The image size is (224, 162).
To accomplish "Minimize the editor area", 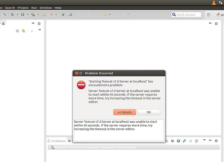I will pos(210,23).
